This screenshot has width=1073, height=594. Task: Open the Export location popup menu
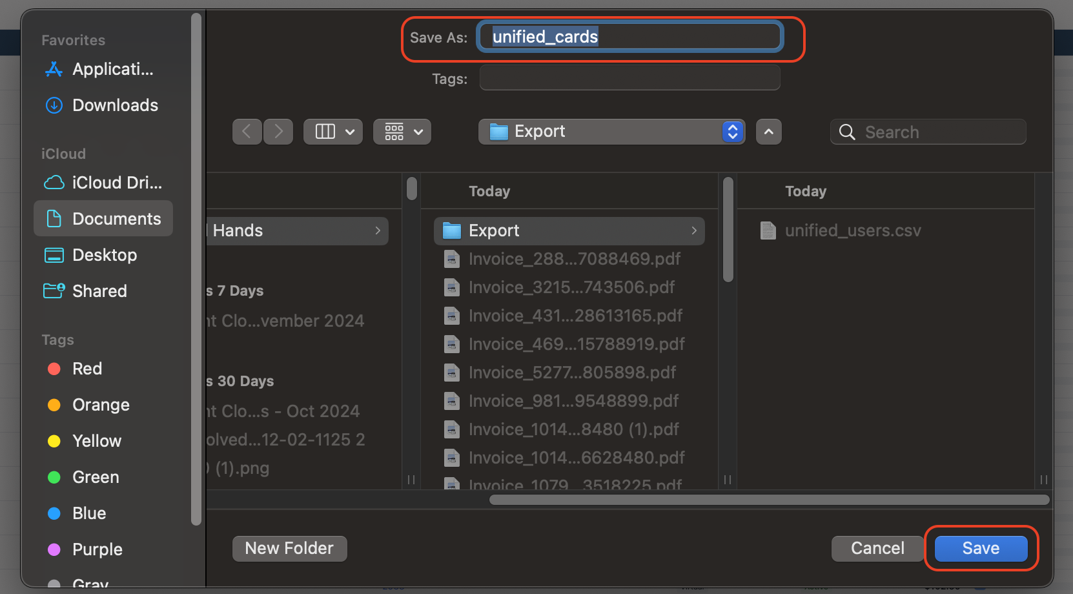611,132
